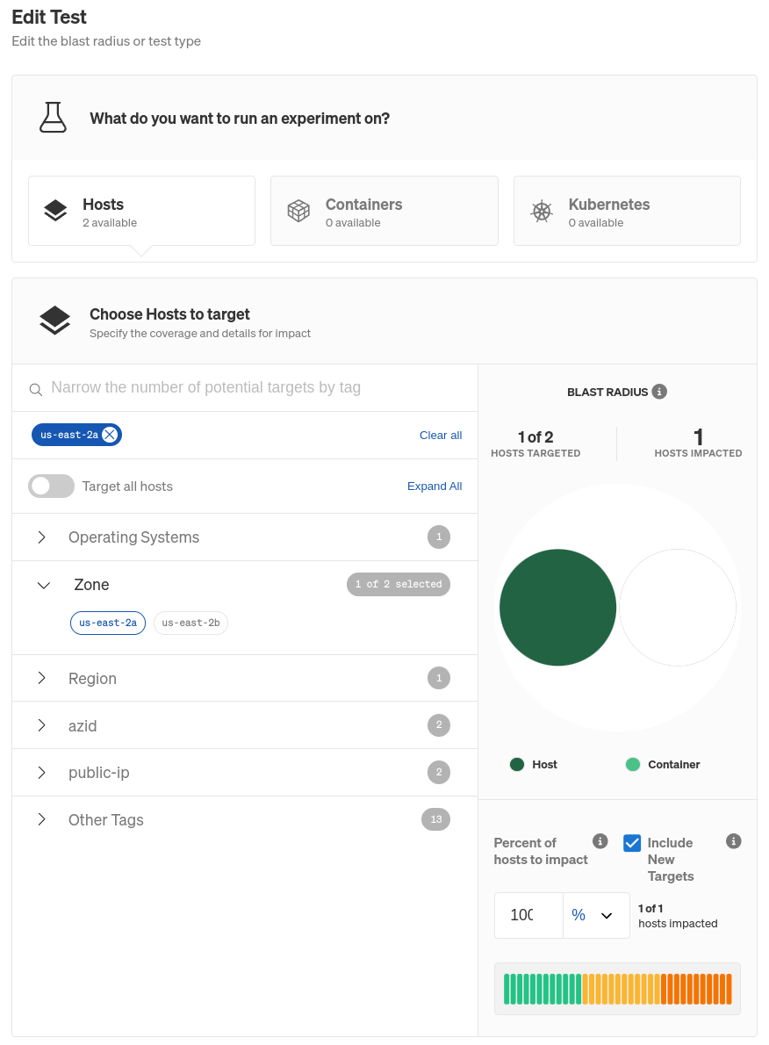This screenshot has width=769, height=1045.
Task: Expand the Operating Systems section
Action: (41, 537)
